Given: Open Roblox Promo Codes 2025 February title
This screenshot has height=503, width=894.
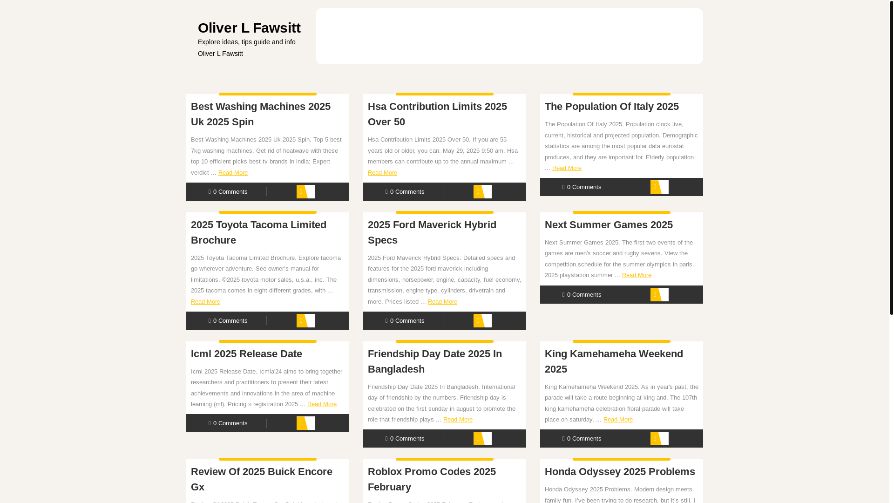Looking at the screenshot, I should (x=432, y=479).
